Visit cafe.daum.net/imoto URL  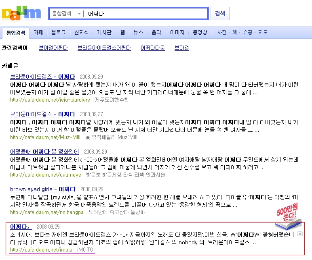point(41,250)
